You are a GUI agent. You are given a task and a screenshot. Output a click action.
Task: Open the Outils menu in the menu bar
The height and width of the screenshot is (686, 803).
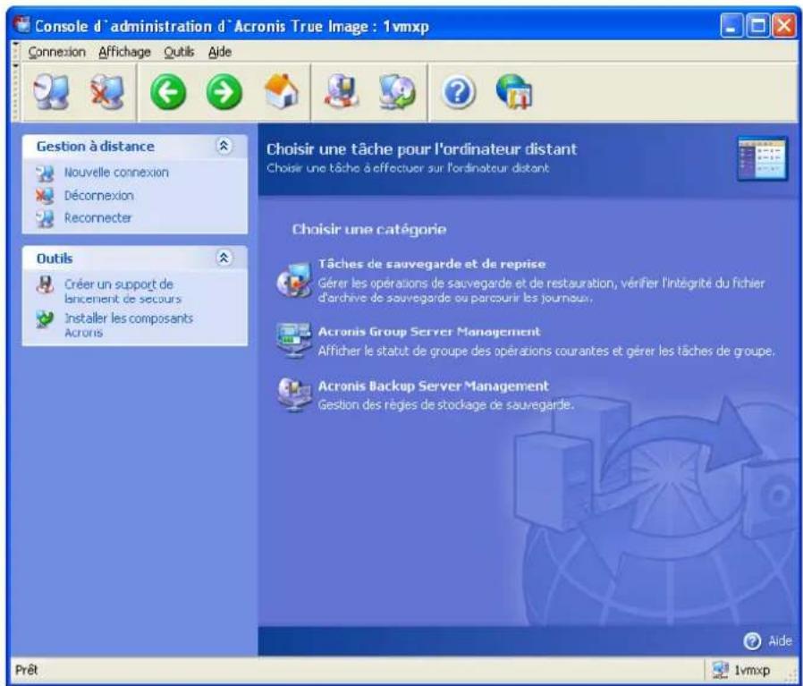179,52
